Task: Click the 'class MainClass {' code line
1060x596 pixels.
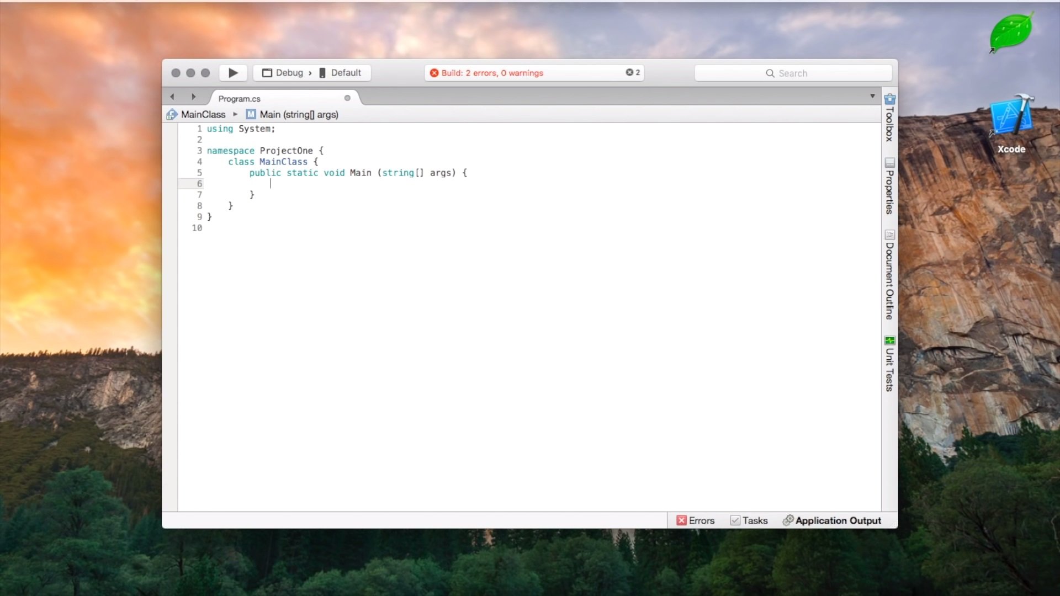Action: (x=273, y=162)
